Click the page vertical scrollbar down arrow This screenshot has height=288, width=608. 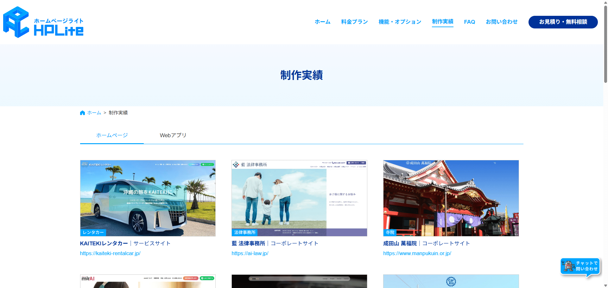pos(605,285)
